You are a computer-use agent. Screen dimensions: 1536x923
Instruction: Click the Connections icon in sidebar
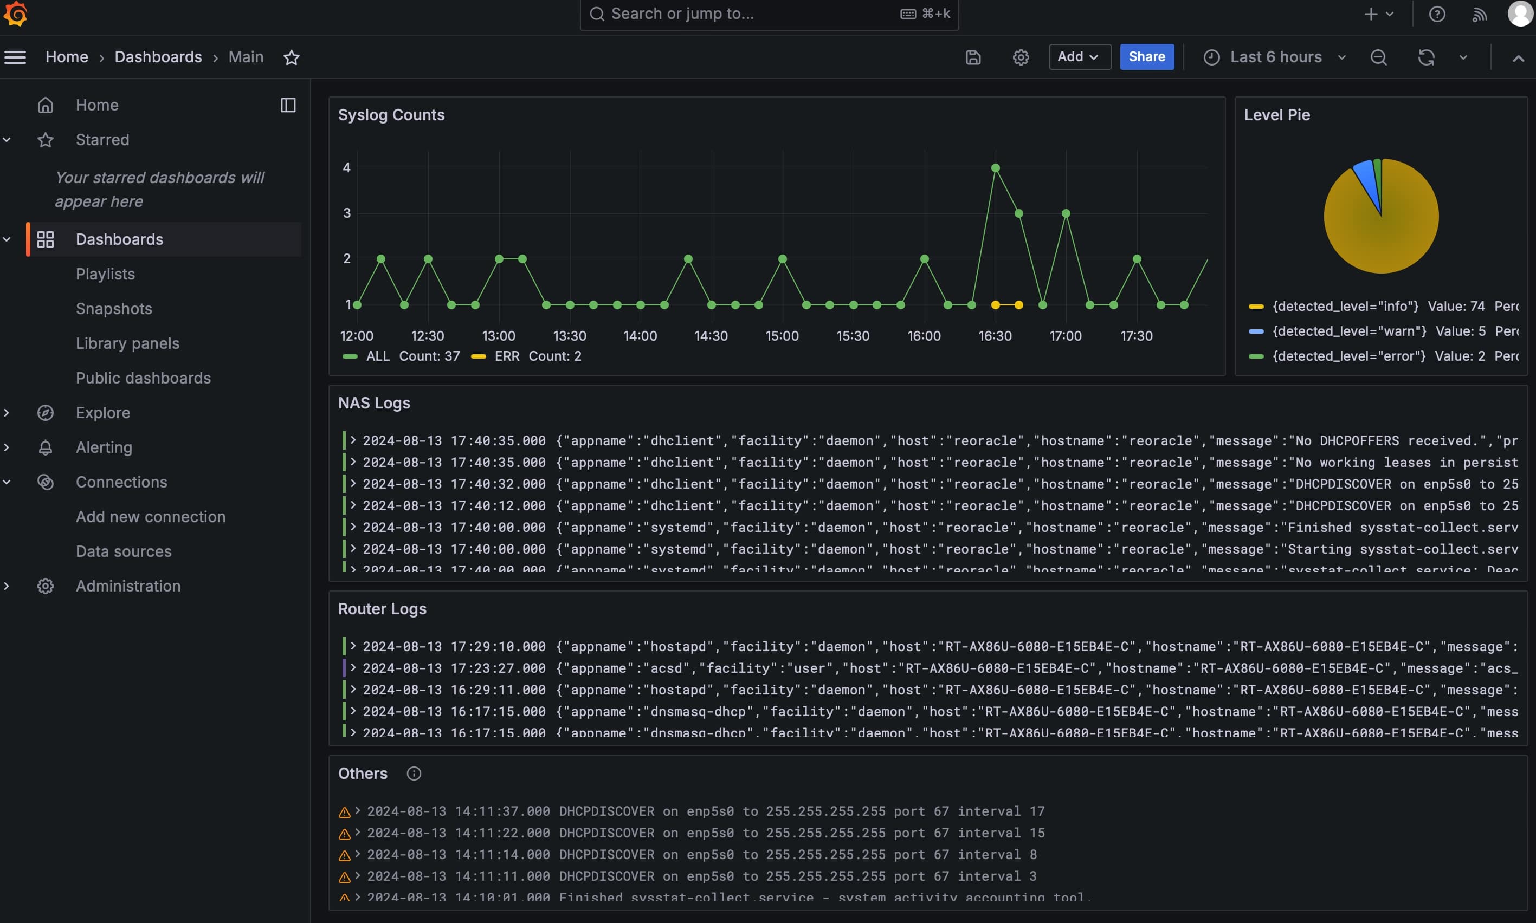(46, 482)
